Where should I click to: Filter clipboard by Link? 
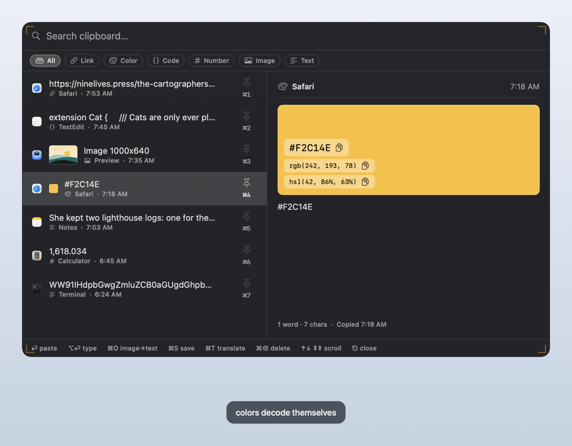82,60
